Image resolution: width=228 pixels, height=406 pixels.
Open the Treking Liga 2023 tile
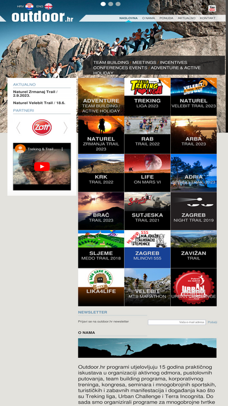tap(147, 97)
